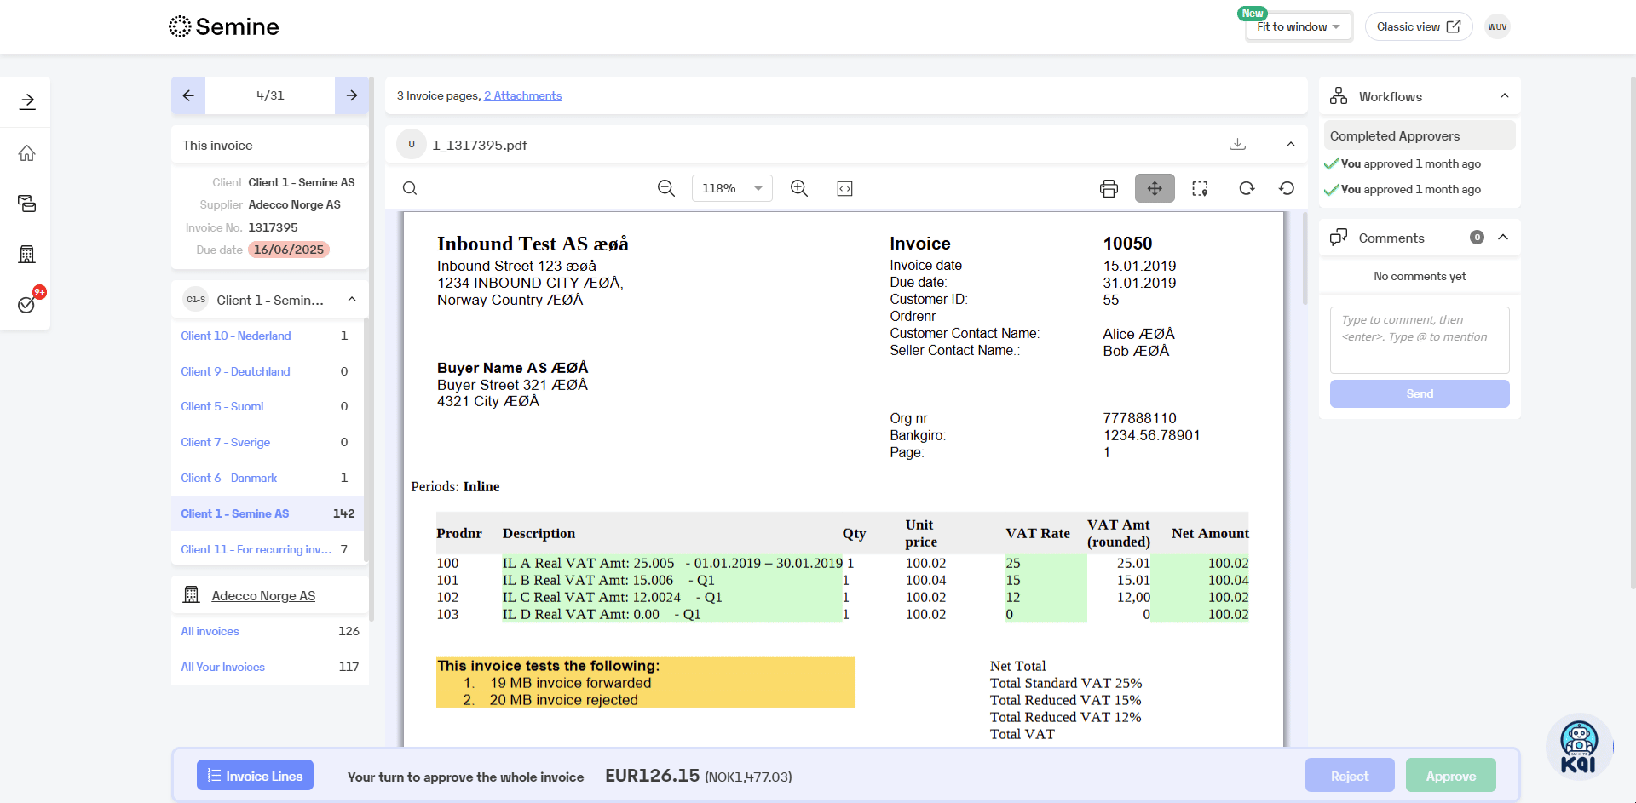Click the fit-to-page viewer icon
The height and width of the screenshot is (803, 1636).
point(844,188)
